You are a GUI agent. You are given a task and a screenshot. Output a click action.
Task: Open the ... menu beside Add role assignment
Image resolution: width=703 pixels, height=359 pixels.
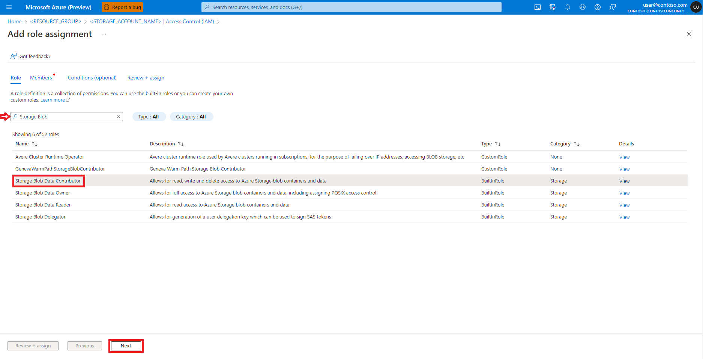pyautogui.click(x=104, y=34)
